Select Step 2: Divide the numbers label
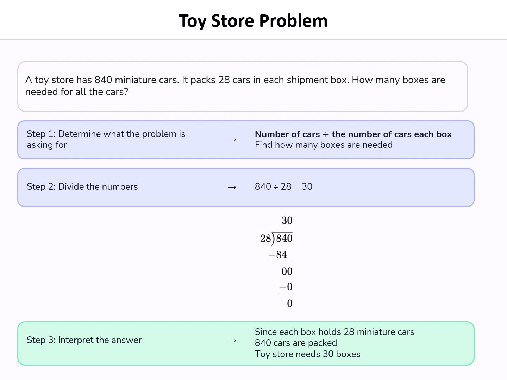Screen dimensions: 507x380 (82, 186)
